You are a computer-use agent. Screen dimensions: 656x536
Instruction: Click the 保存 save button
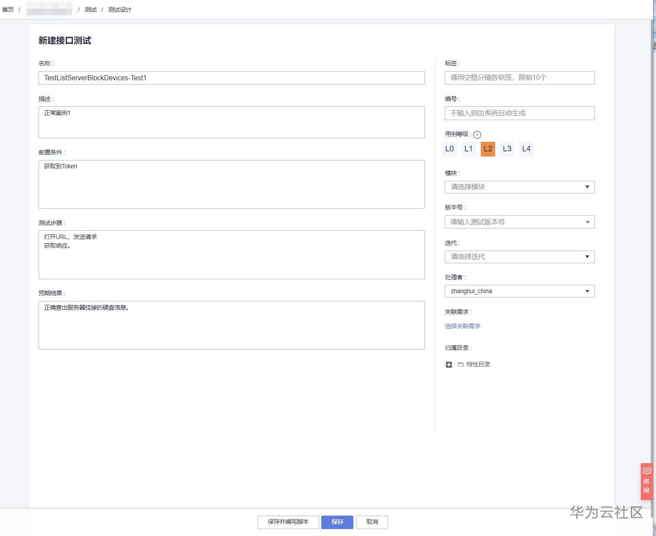click(x=337, y=522)
